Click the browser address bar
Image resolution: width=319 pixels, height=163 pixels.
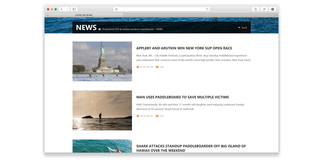162,9
